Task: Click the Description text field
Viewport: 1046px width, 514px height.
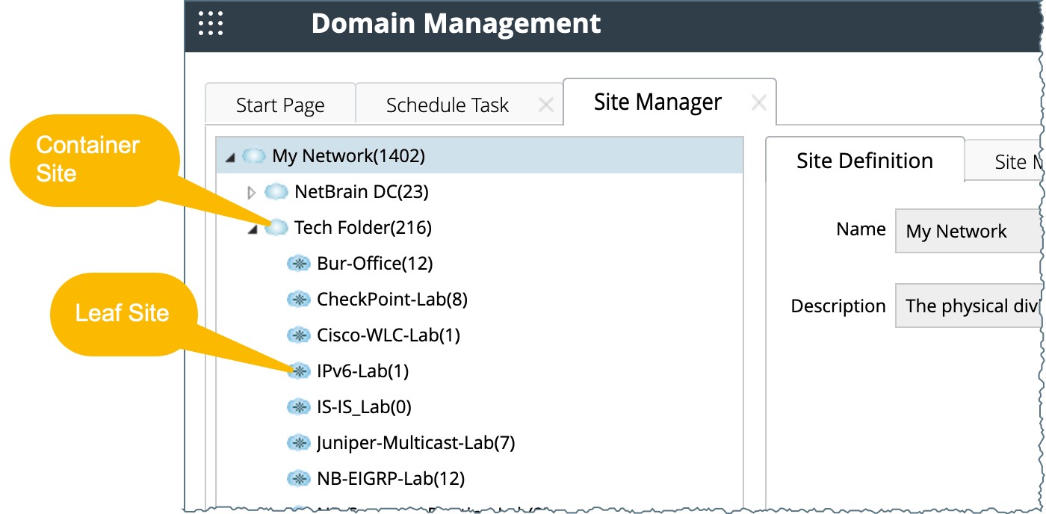Action: tap(968, 306)
